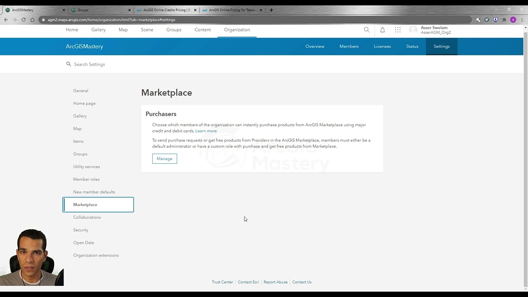Open Items settings in the sidebar
The image size is (528, 297).
(78, 141)
